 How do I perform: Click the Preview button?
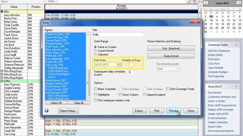click(x=174, y=111)
